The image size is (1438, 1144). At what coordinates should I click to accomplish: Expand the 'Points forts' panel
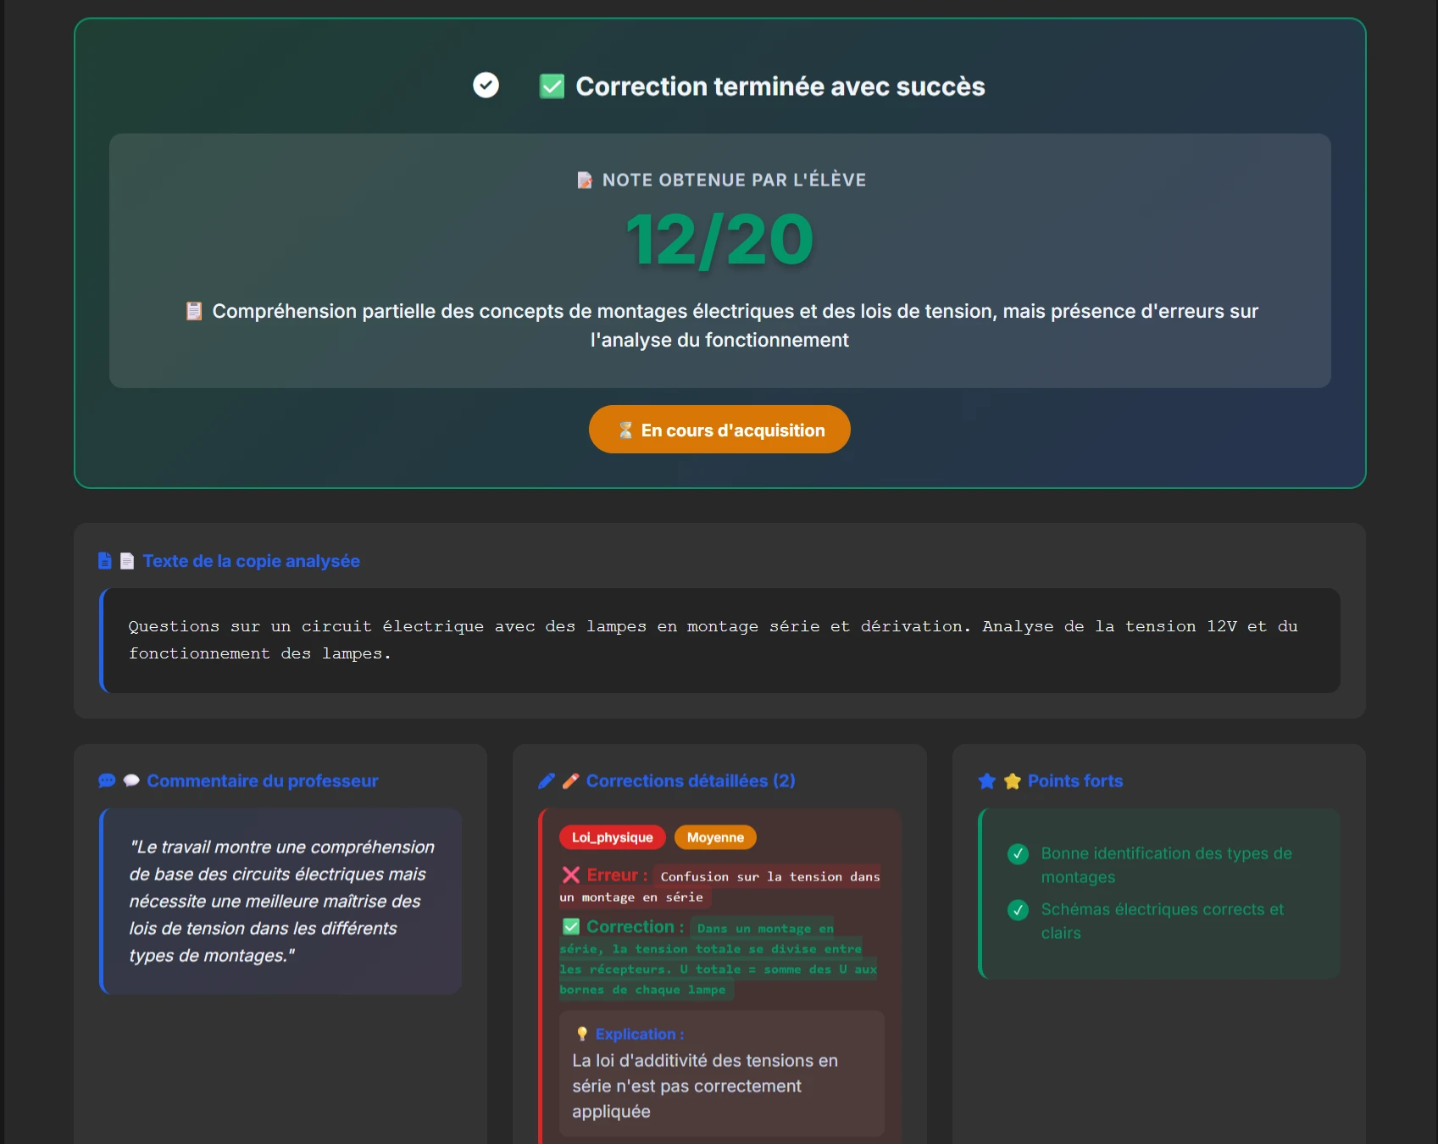coord(1074,780)
